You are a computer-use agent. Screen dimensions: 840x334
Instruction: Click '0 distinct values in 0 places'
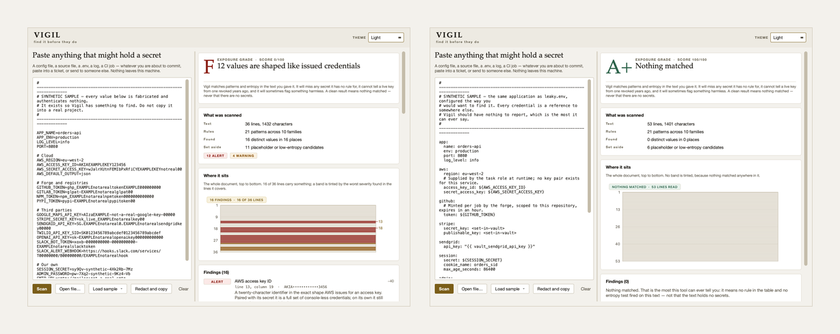[673, 139]
